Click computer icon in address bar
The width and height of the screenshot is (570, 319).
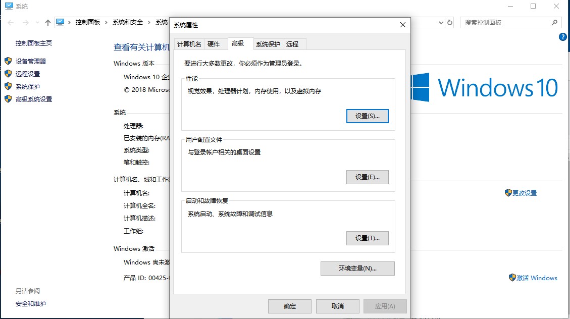[x=60, y=23]
